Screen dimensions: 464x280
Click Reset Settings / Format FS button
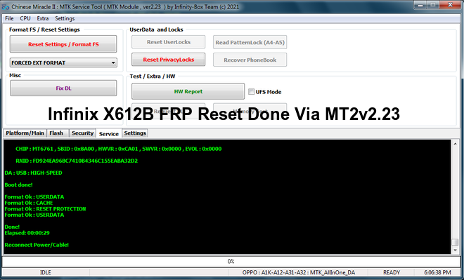point(63,44)
